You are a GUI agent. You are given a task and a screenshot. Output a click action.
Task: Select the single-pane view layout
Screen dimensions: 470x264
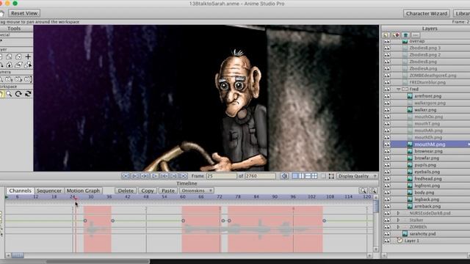tap(295, 176)
